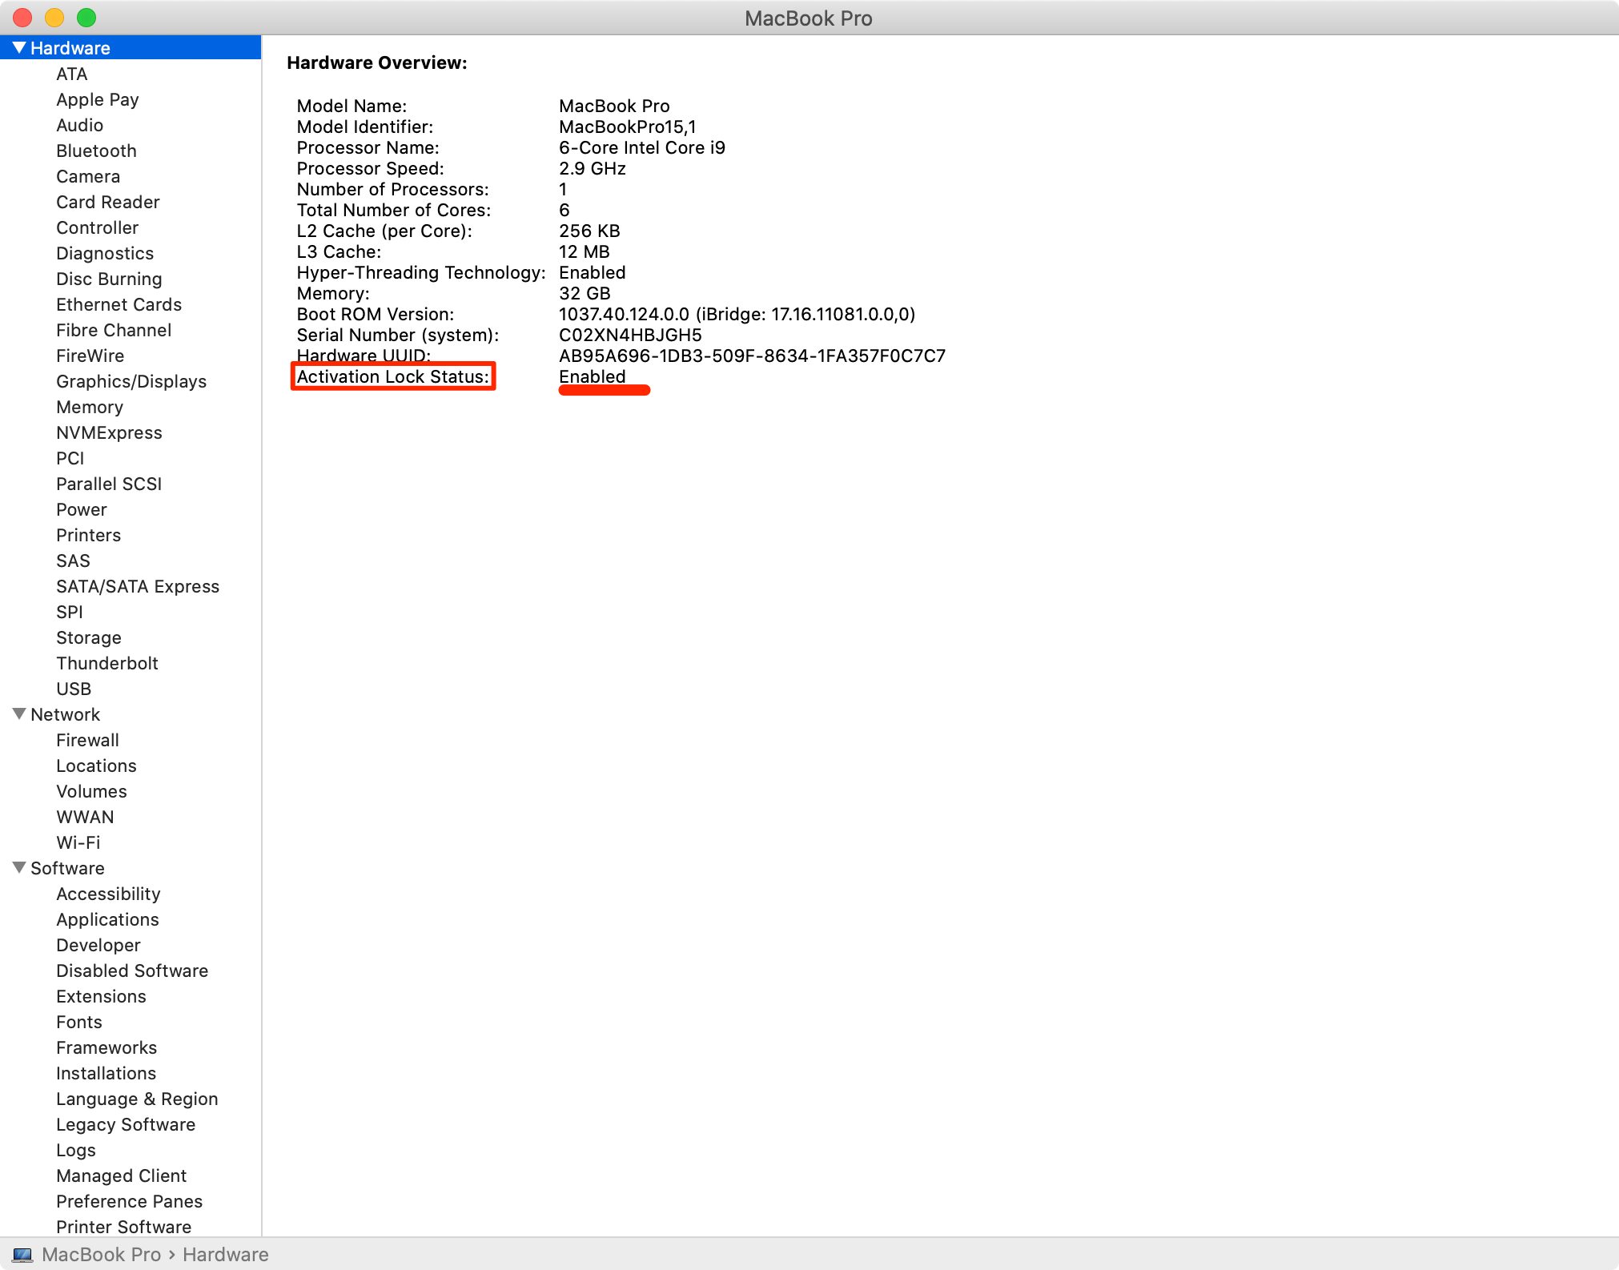Screen dimensions: 1619x1270
Task: Open the Controller entry
Action: (98, 227)
